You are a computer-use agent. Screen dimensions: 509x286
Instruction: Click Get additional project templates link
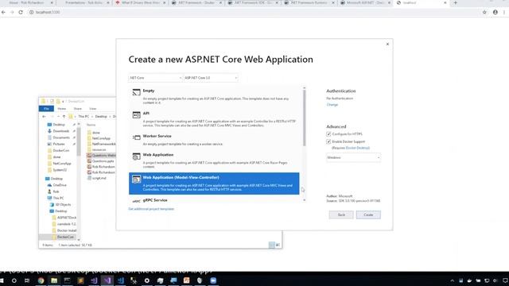point(151,209)
